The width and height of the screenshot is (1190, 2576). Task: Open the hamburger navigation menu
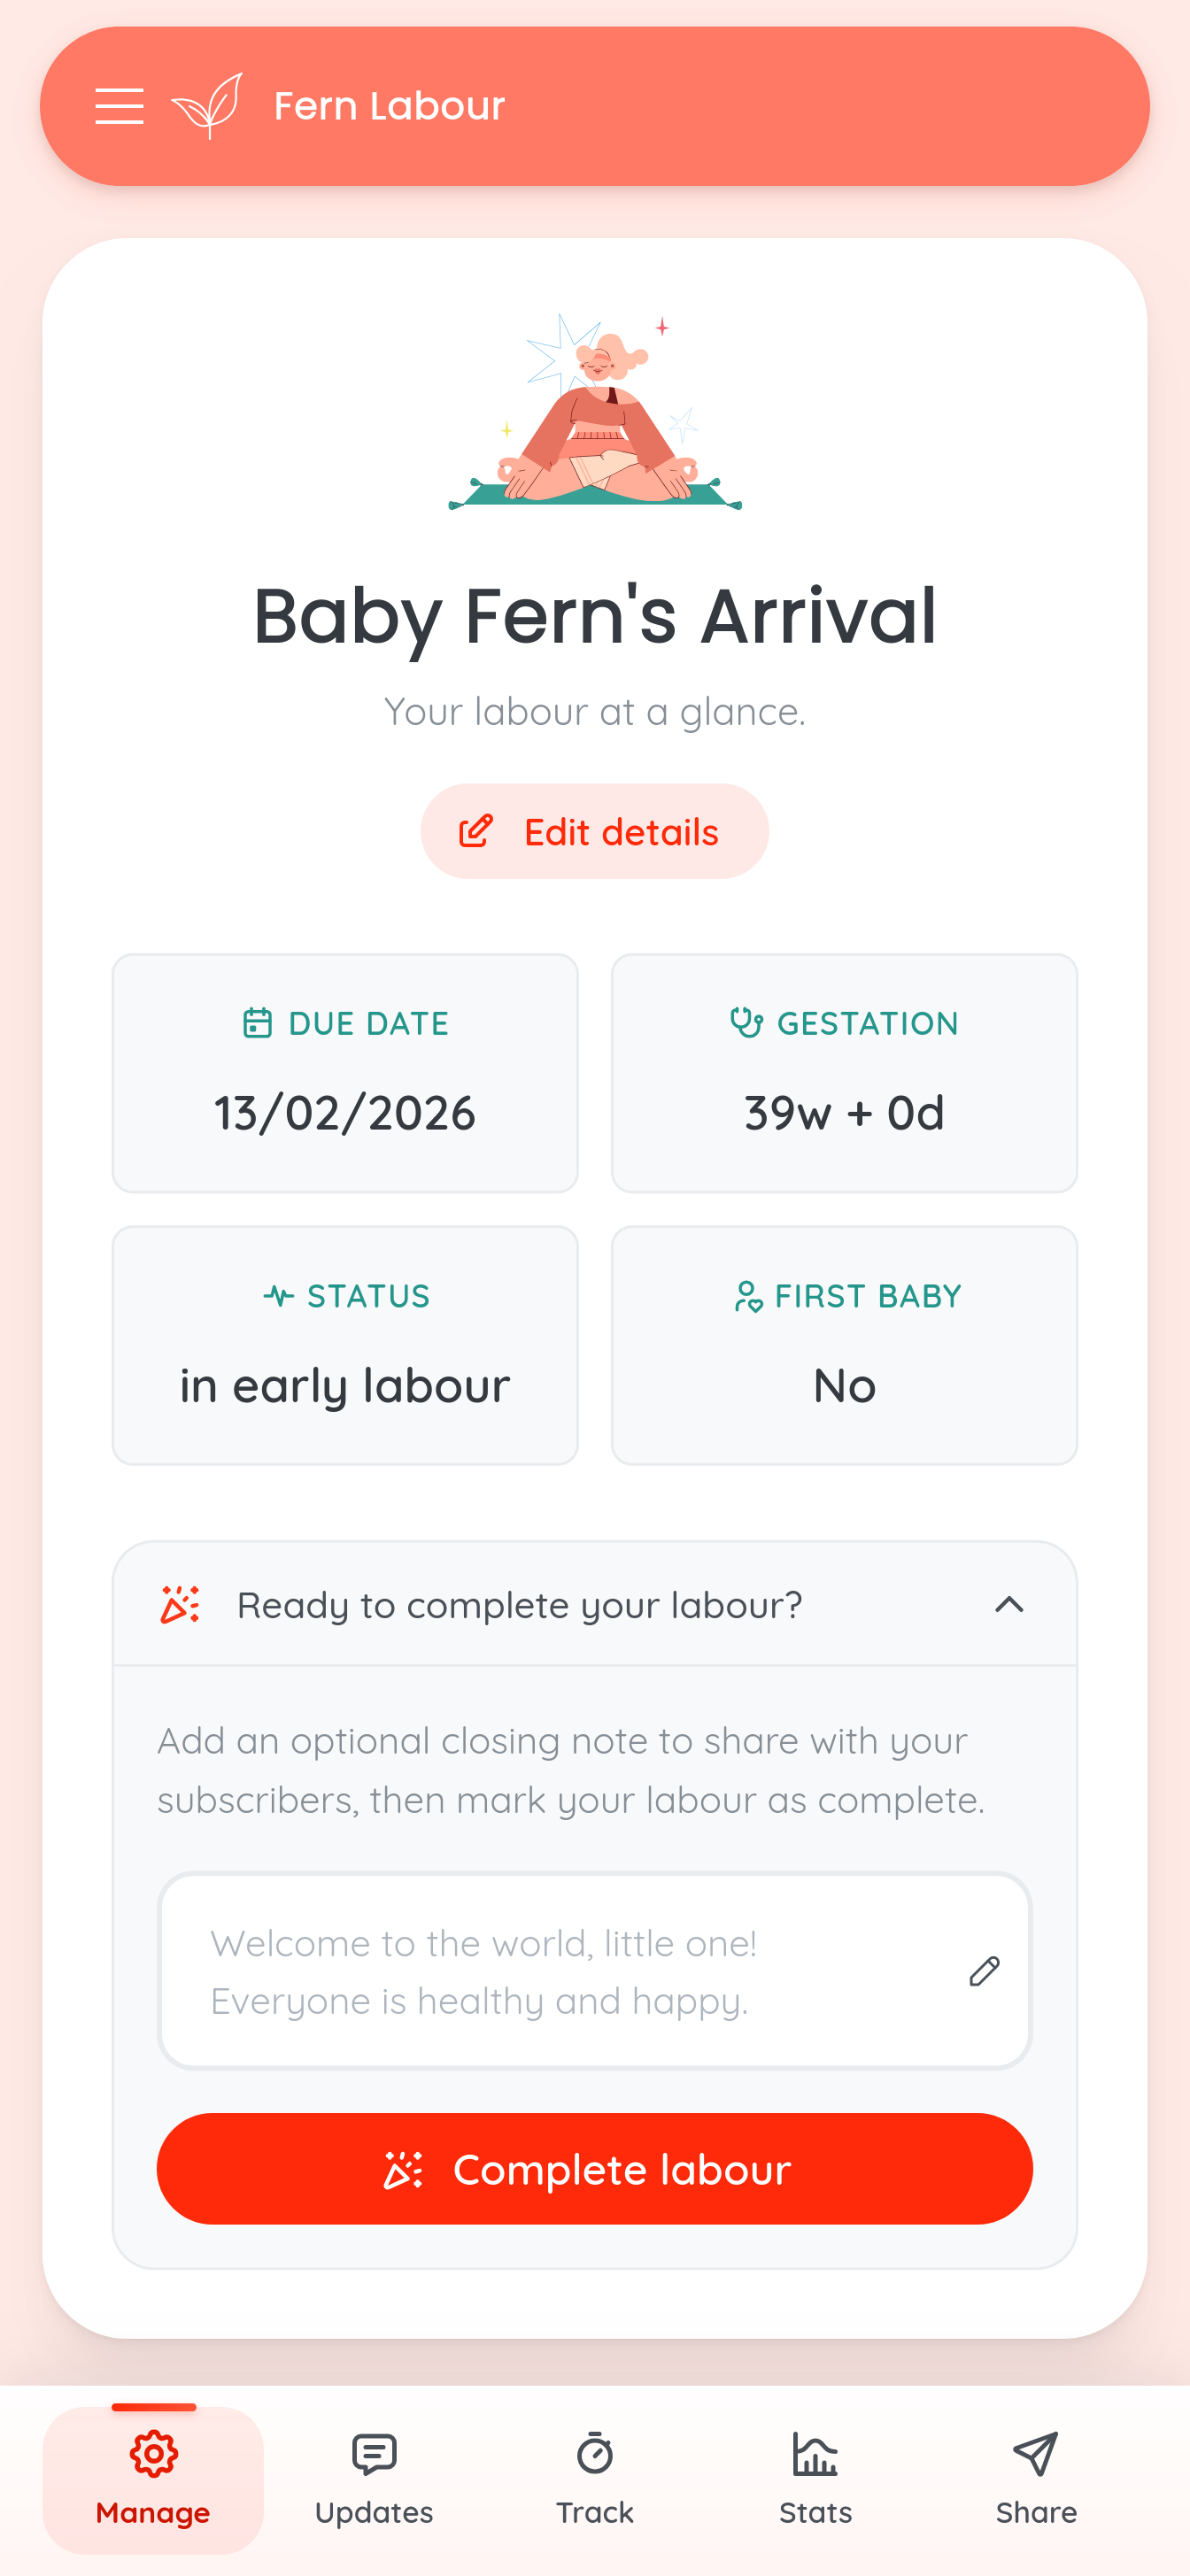(120, 105)
